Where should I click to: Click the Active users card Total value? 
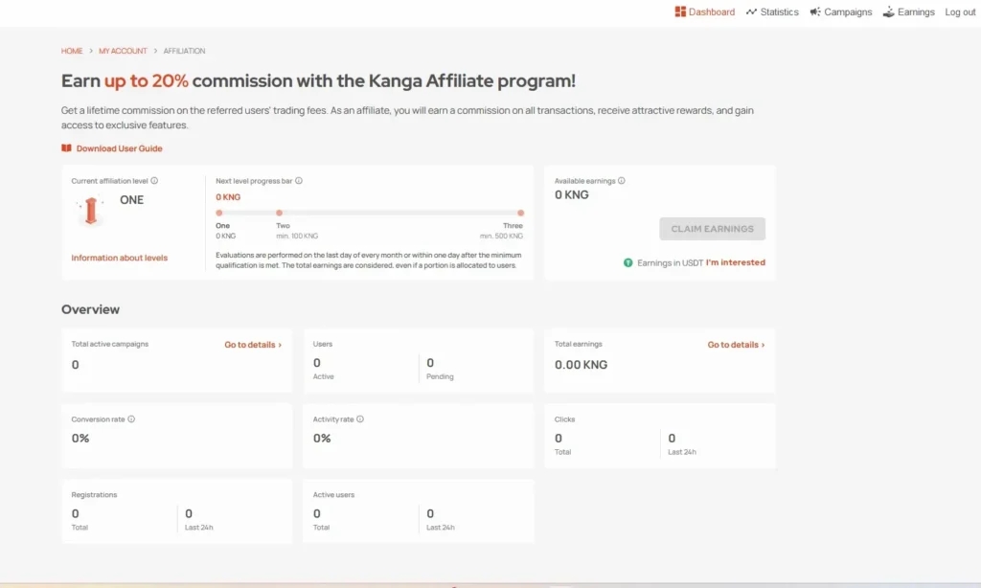point(317,513)
